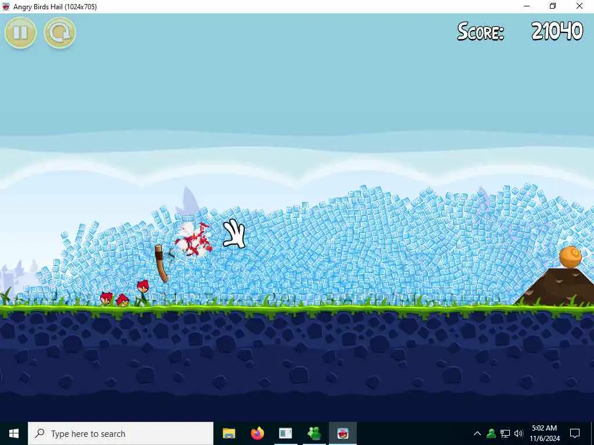Show hidden system tray icons

pyautogui.click(x=477, y=433)
